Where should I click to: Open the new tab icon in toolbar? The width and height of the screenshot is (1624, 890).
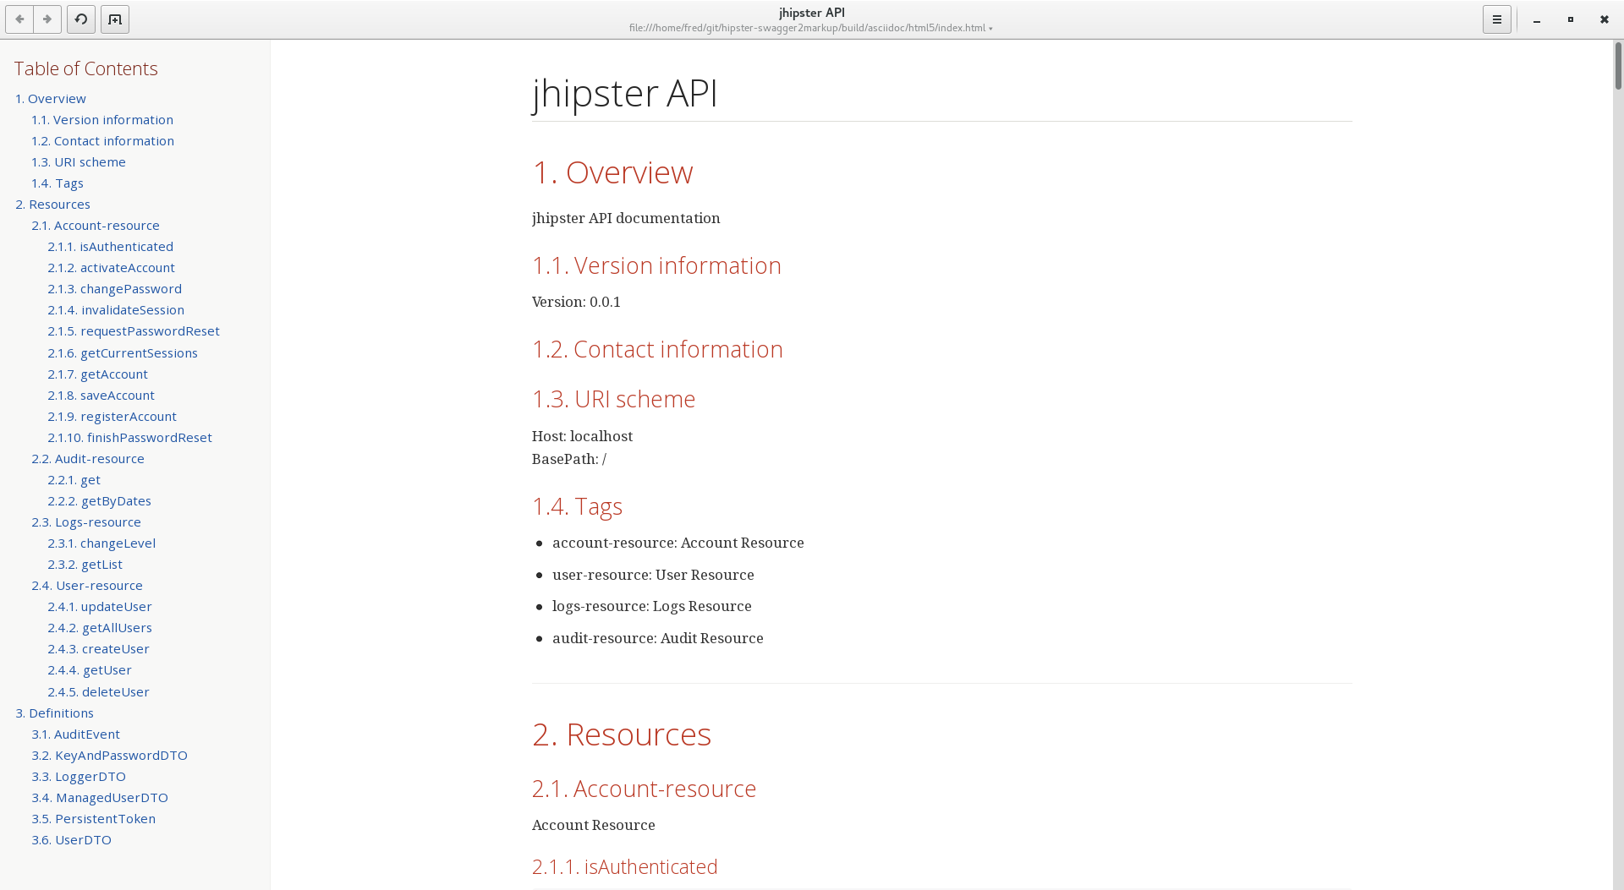(115, 19)
